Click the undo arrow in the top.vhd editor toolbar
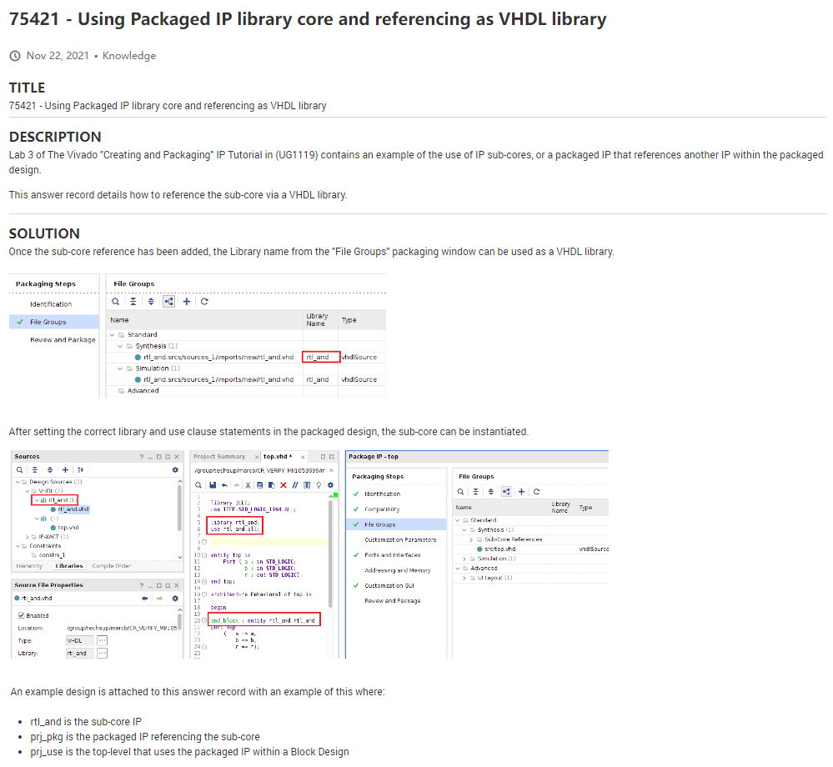The height and width of the screenshot is (767, 833). click(x=224, y=485)
